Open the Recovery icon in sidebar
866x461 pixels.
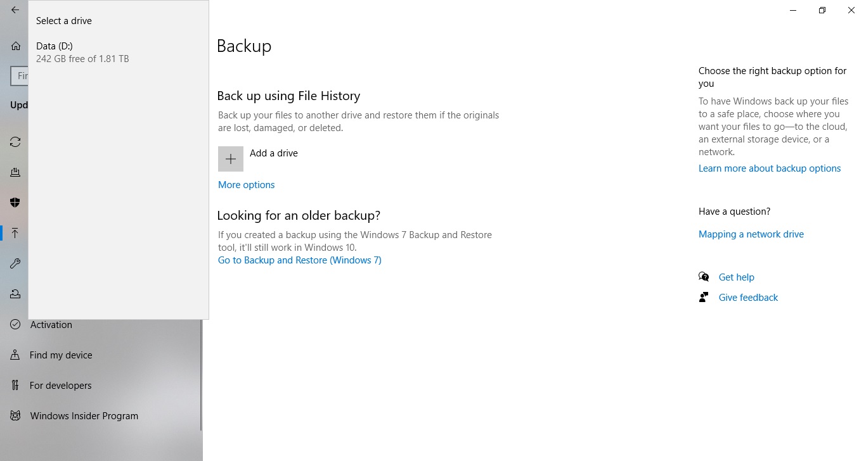(15, 294)
